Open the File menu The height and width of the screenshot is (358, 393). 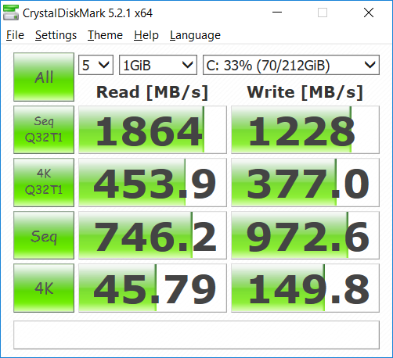(15, 35)
